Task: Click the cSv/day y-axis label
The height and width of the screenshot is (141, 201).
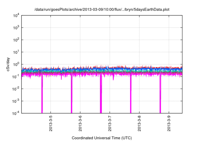Action: [x=8, y=65]
